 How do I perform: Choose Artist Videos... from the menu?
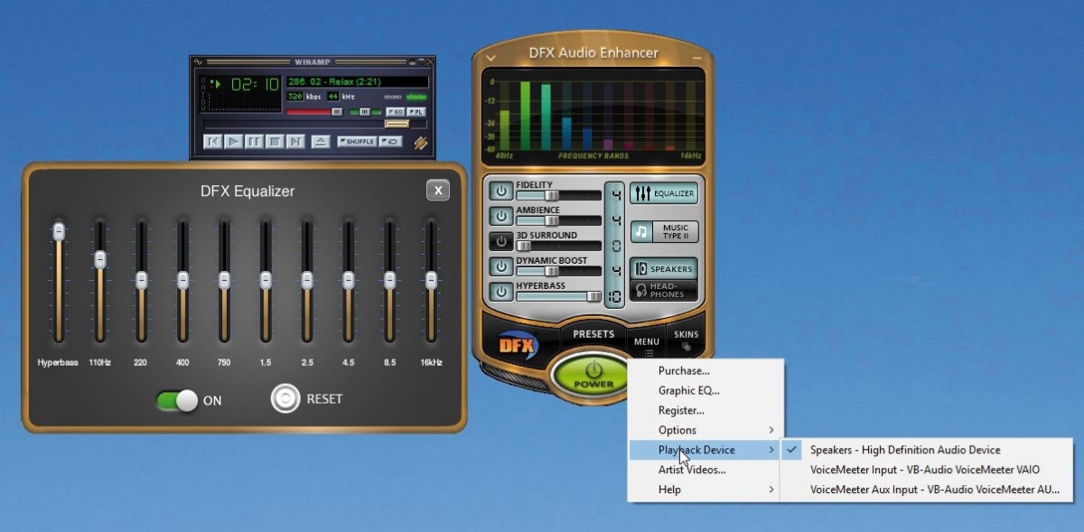click(x=706, y=470)
